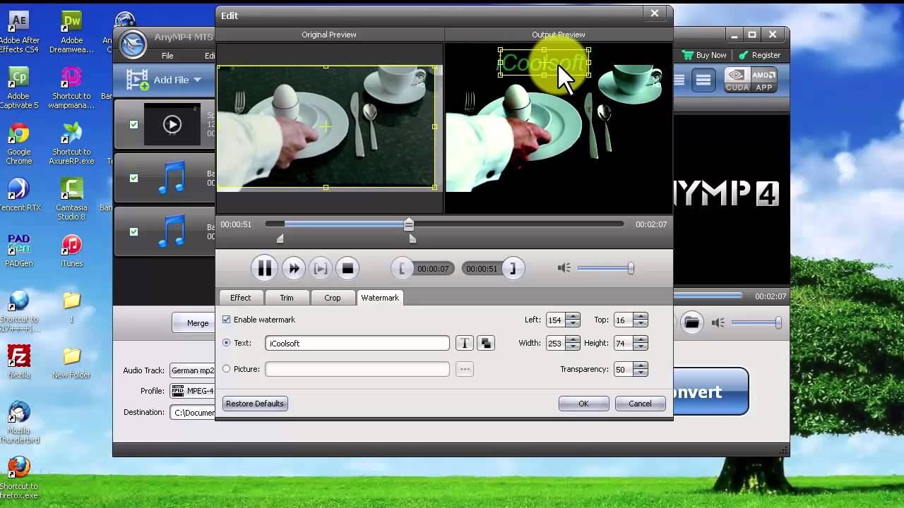
Task: Select the first music note file item
Action: pyautogui.click(x=172, y=178)
